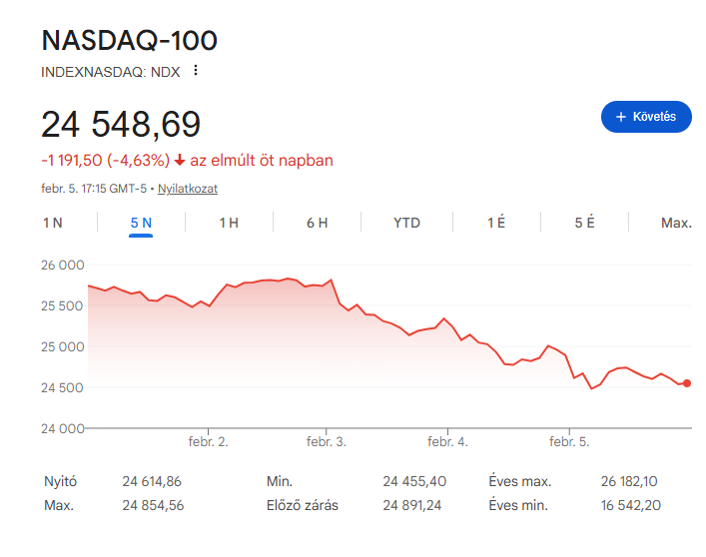Click the Éves max. value 26 182,10
This screenshot has height=557, width=706.
[629, 481]
